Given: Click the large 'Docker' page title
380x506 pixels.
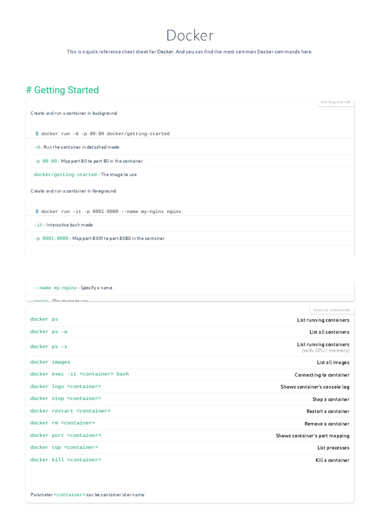Looking at the screenshot, I should [x=190, y=36].
